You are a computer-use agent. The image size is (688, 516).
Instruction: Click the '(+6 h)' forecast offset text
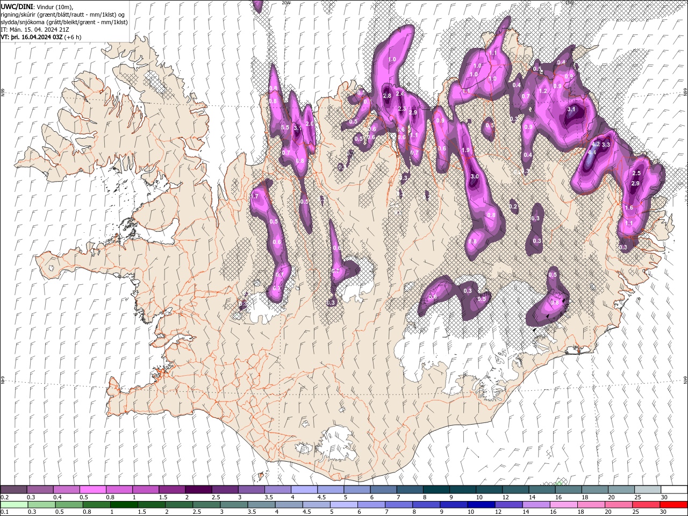point(73,37)
